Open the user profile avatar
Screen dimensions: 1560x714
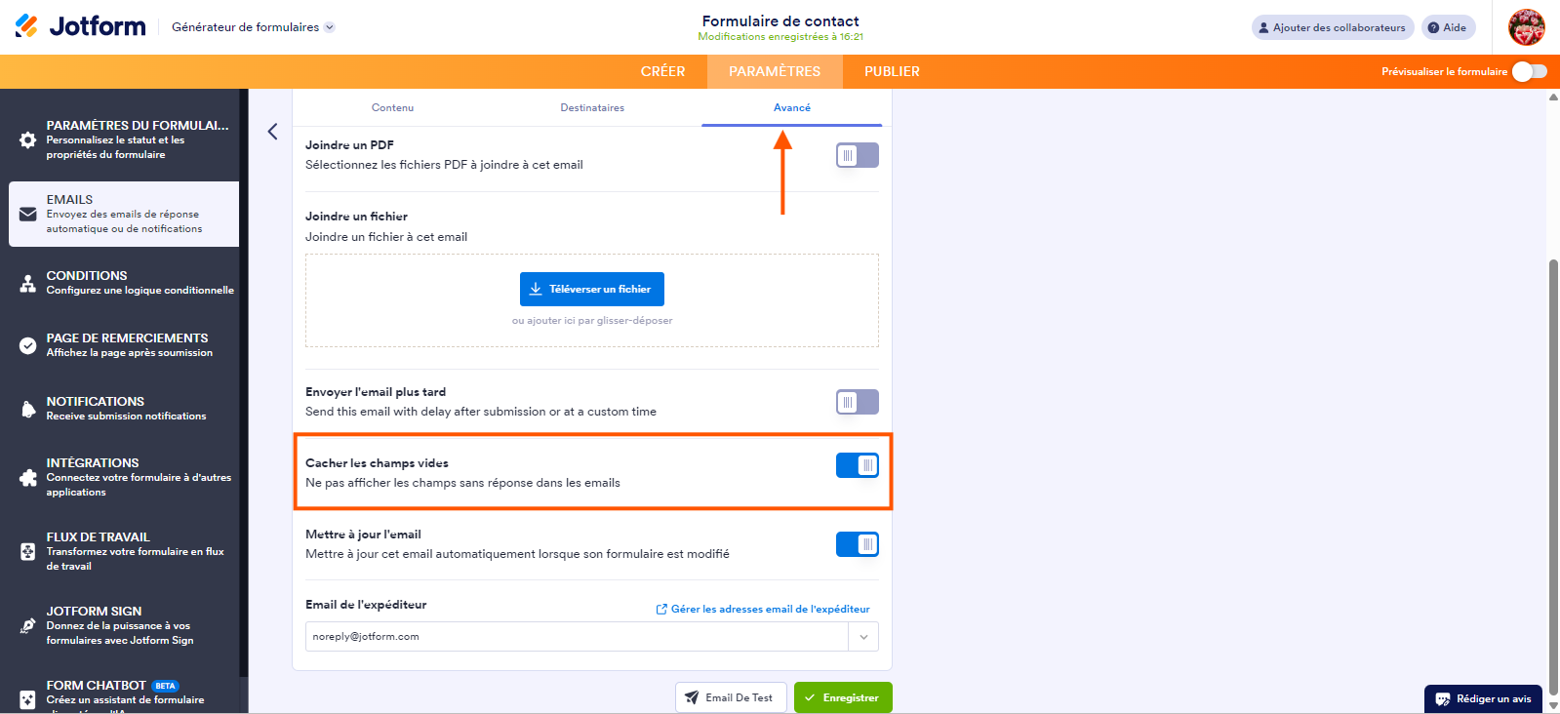[1526, 27]
